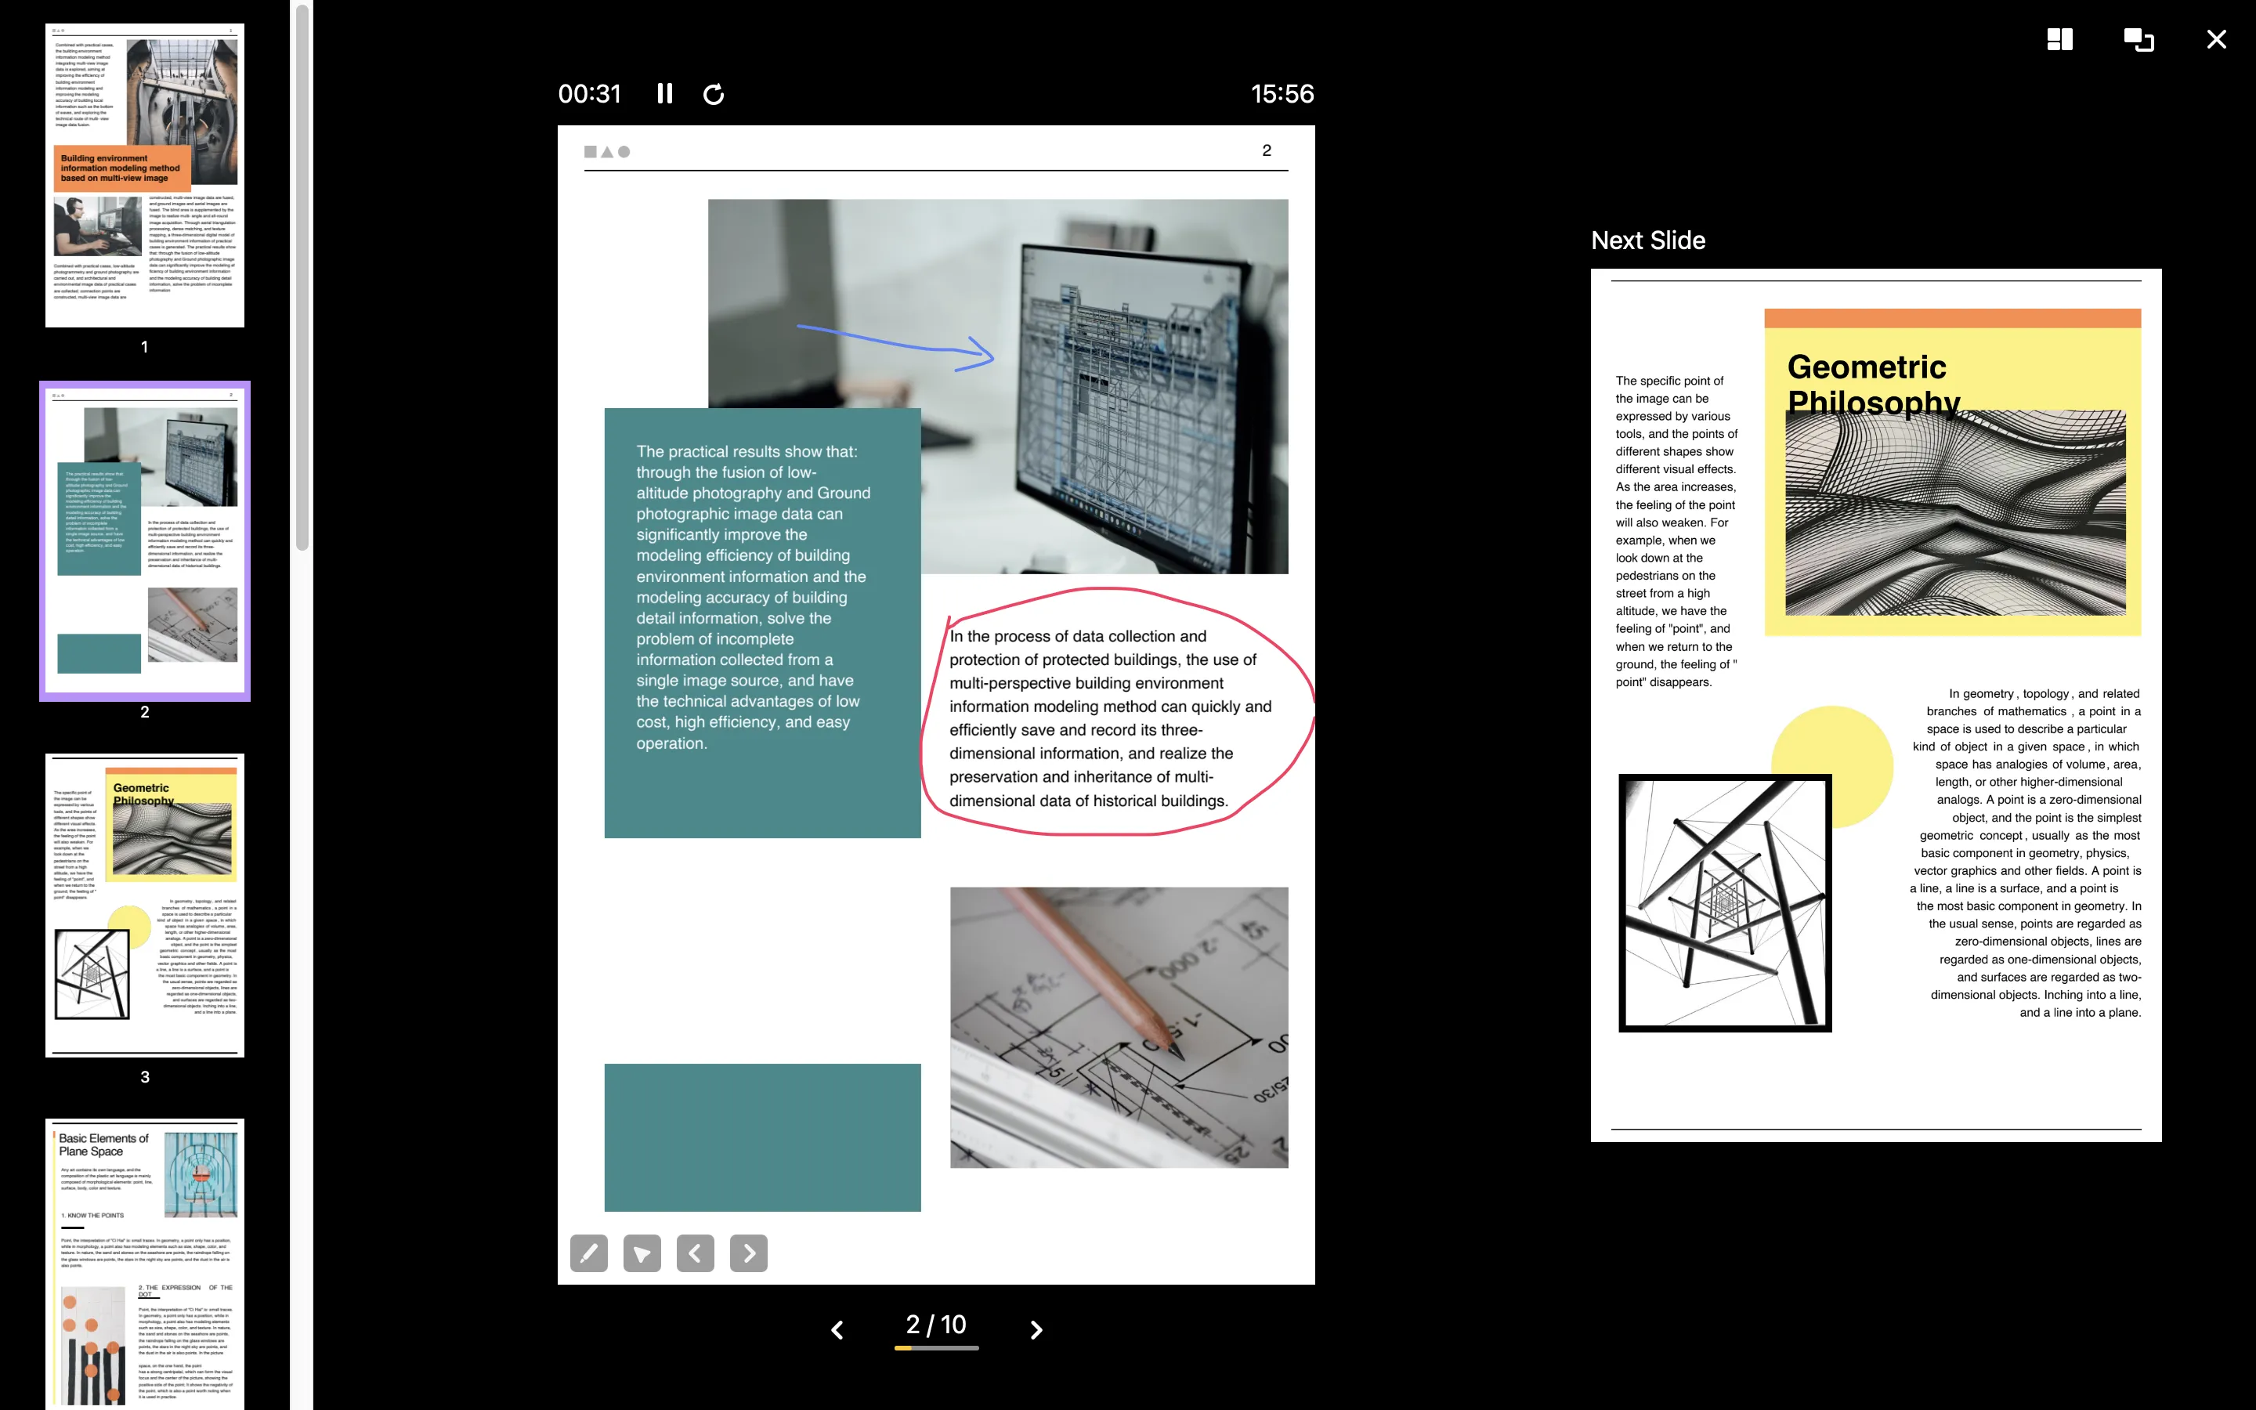Screen dimensions: 2256x1410
Task: Click the pause button to stop playback
Action: 664,94
